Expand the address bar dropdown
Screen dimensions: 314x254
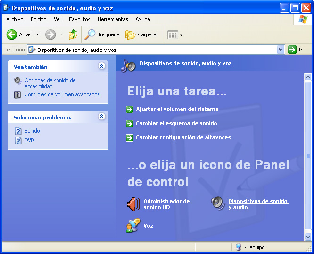point(281,50)
